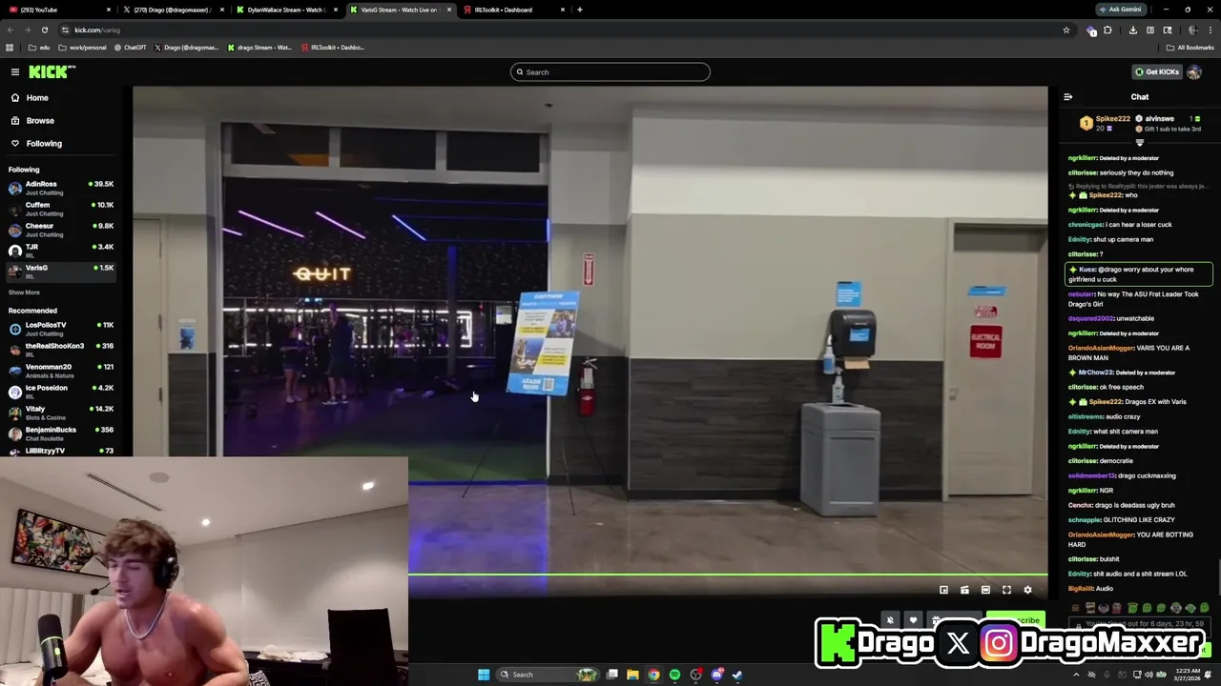Close the VarisG Stream tab
The width and height of the screenshot is (1221, 686).
(x=448, y=10)
